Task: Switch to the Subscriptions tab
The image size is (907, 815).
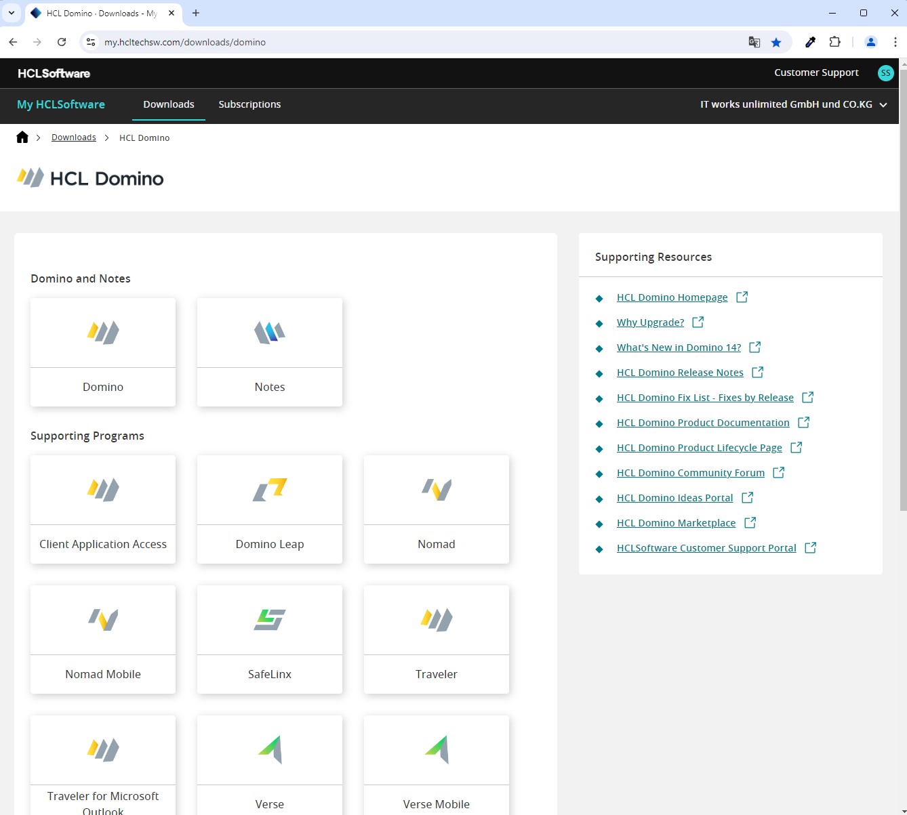Action: click(x=249, y=104)
